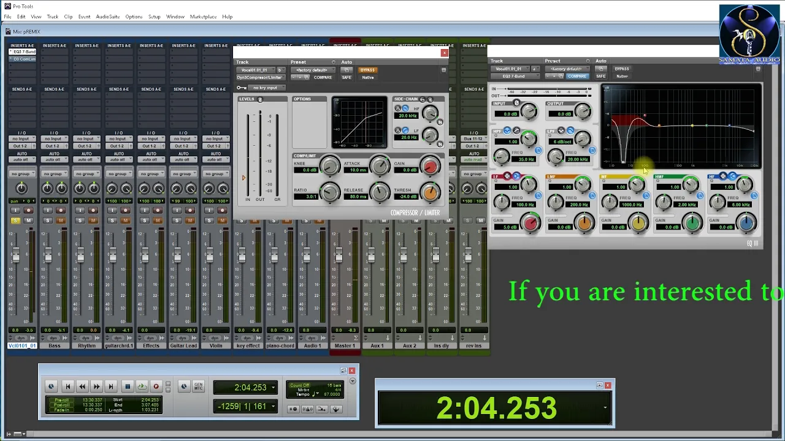Click the Fast Forward transport button

coord(96,386)
